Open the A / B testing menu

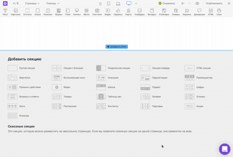coord(16,3)
